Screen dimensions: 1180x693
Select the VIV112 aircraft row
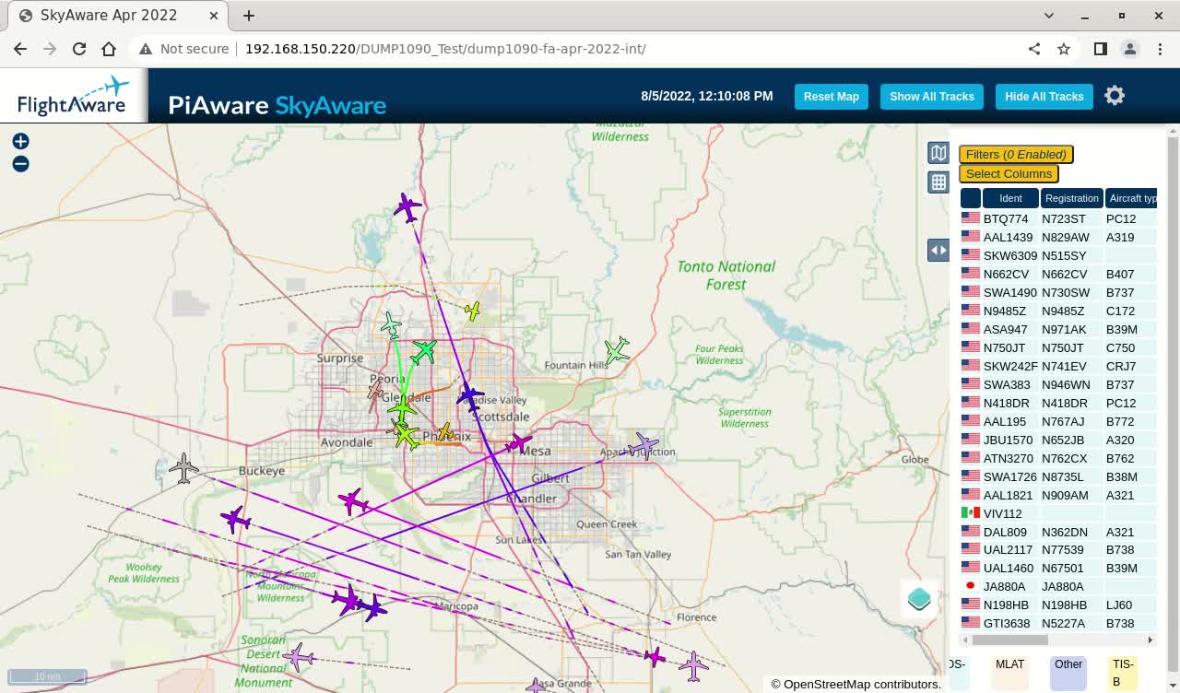tap(1058, 513)
